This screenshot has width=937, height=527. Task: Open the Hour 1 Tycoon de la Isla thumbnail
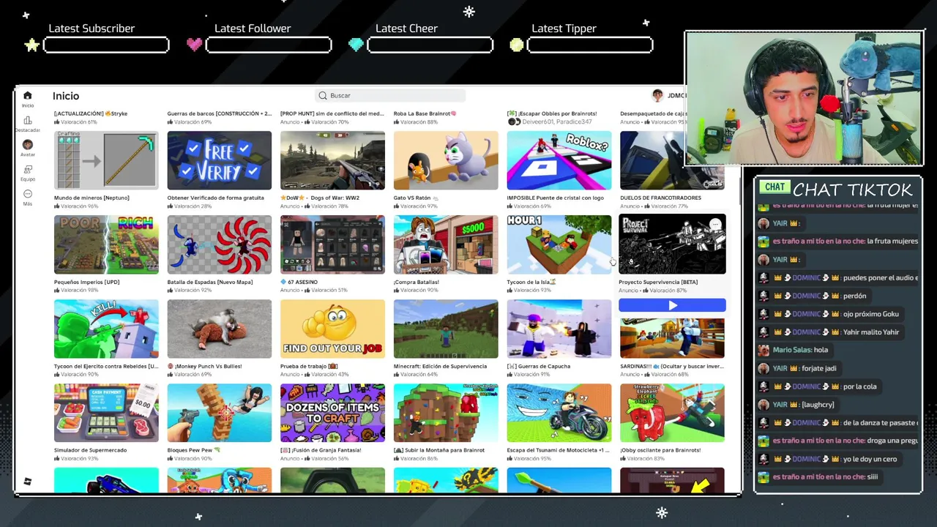[559, 244]
